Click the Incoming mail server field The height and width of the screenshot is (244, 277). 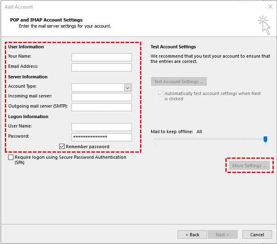click(x=102, y=97)
